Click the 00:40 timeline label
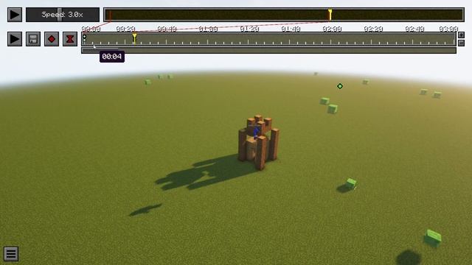The height and width of the screenshot is (265, 472). pos(167,29)
